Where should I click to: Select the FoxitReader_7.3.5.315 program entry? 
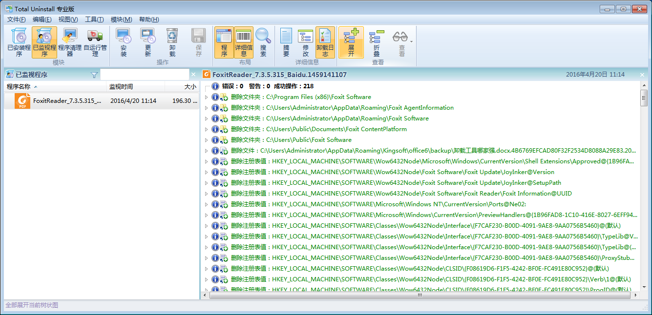point(67,101)
